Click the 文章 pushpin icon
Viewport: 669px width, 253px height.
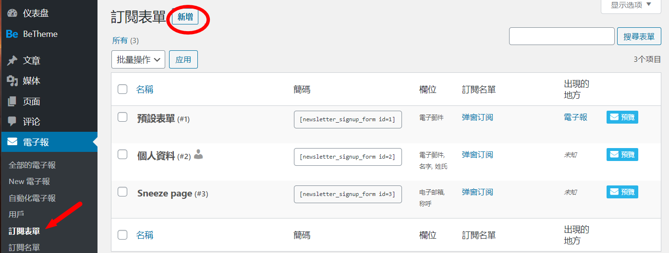12,60
